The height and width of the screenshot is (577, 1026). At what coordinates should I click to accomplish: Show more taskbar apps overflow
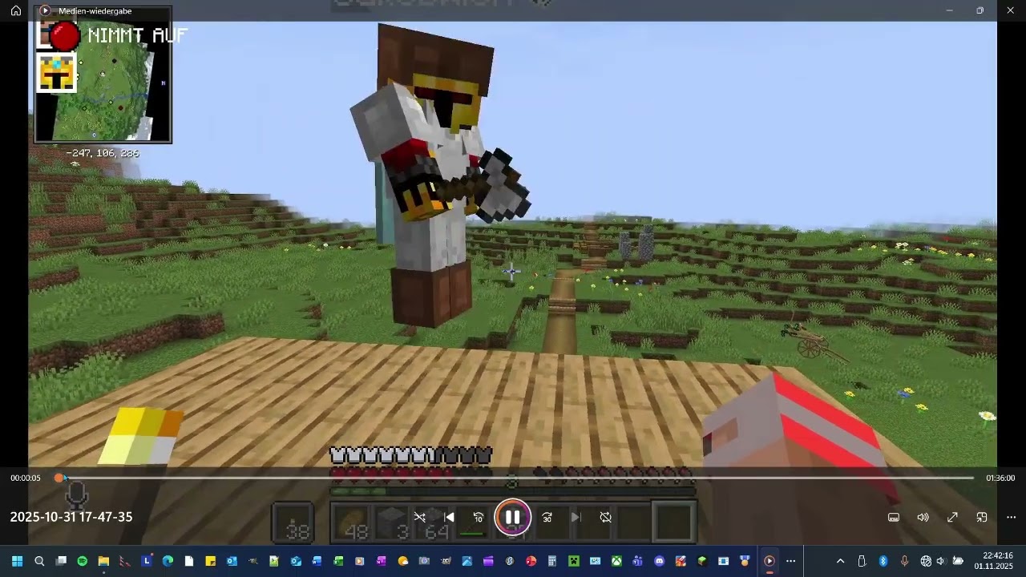pyautogui.click(x=790, y=561)
